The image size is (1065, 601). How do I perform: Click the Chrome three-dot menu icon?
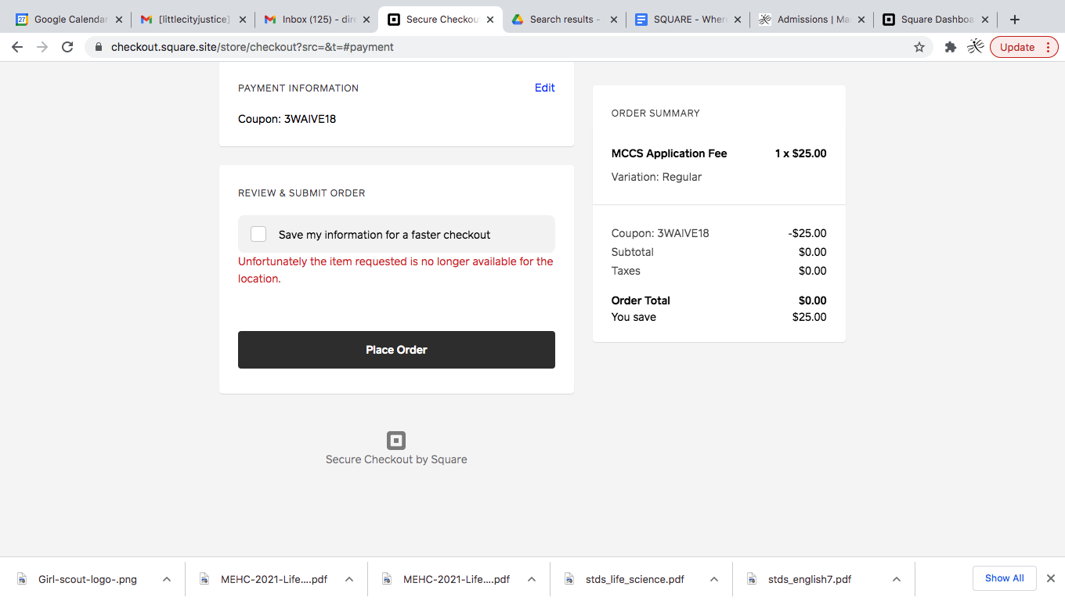1048,47
